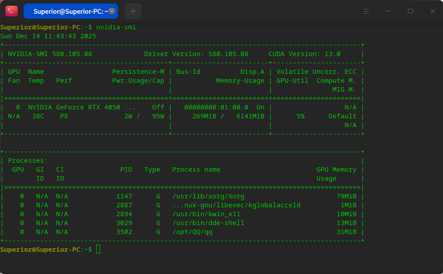443x274 pixels.
Task: Click the terminal cursor at the bottom prompt
Action: click(x=98, y=250)
